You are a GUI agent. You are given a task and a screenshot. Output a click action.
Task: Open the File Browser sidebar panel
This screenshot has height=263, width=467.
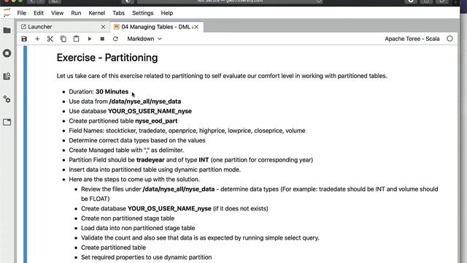point(7,31)
